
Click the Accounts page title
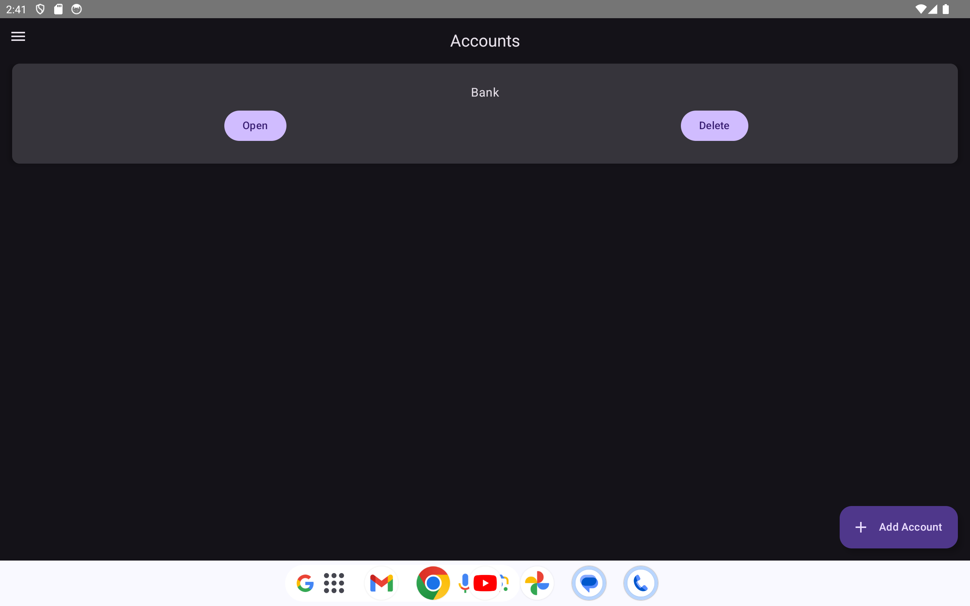tap(485, 41)
